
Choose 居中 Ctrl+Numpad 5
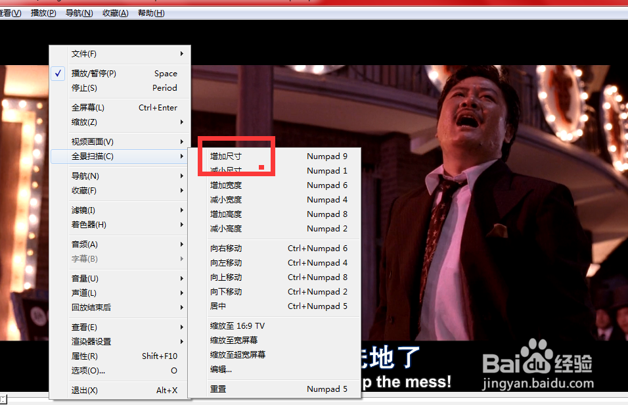coord(275,306)
